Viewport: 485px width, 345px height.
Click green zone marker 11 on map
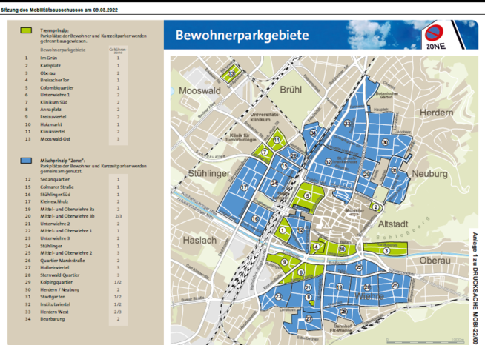pyautogui.click(x=277, y=139)
